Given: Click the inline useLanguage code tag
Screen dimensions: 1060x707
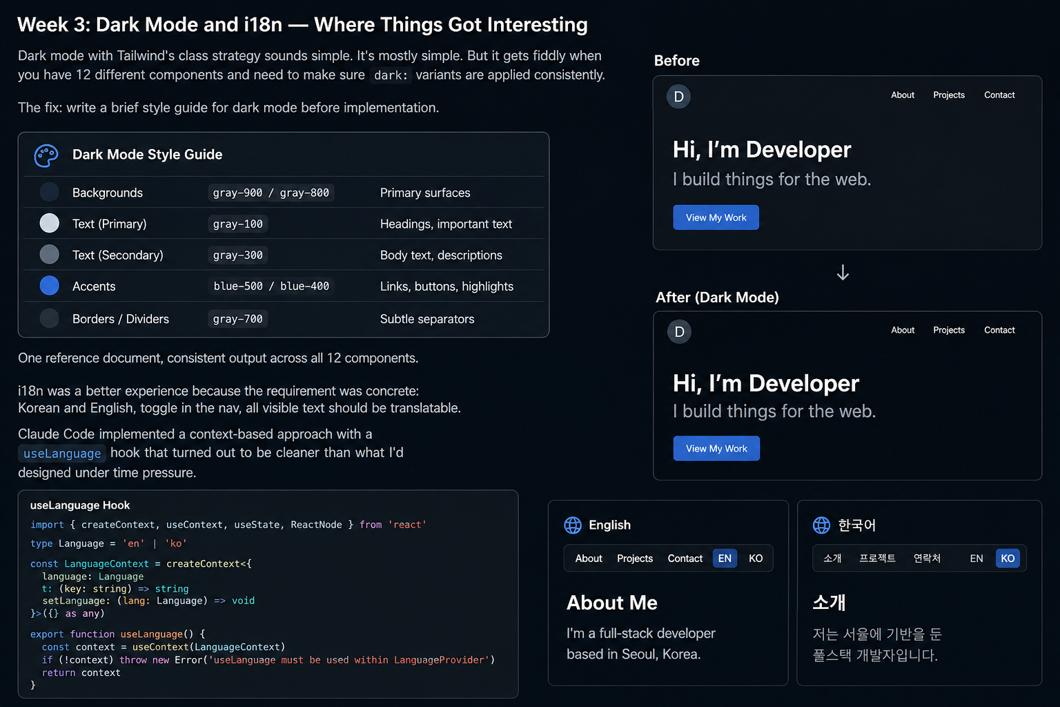Looking at the screenshot, I should point(62,454).
